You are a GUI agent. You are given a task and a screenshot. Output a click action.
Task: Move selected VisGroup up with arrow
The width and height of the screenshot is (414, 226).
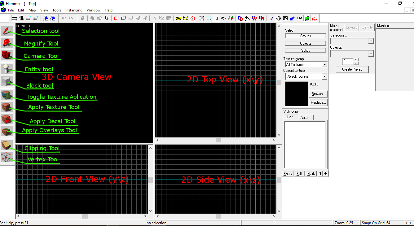point(320,174)
